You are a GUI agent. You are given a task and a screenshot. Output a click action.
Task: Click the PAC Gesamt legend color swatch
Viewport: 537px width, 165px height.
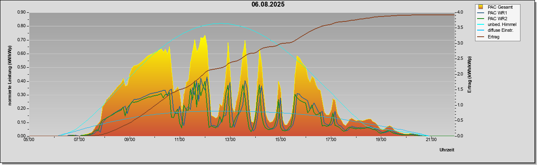482,7
